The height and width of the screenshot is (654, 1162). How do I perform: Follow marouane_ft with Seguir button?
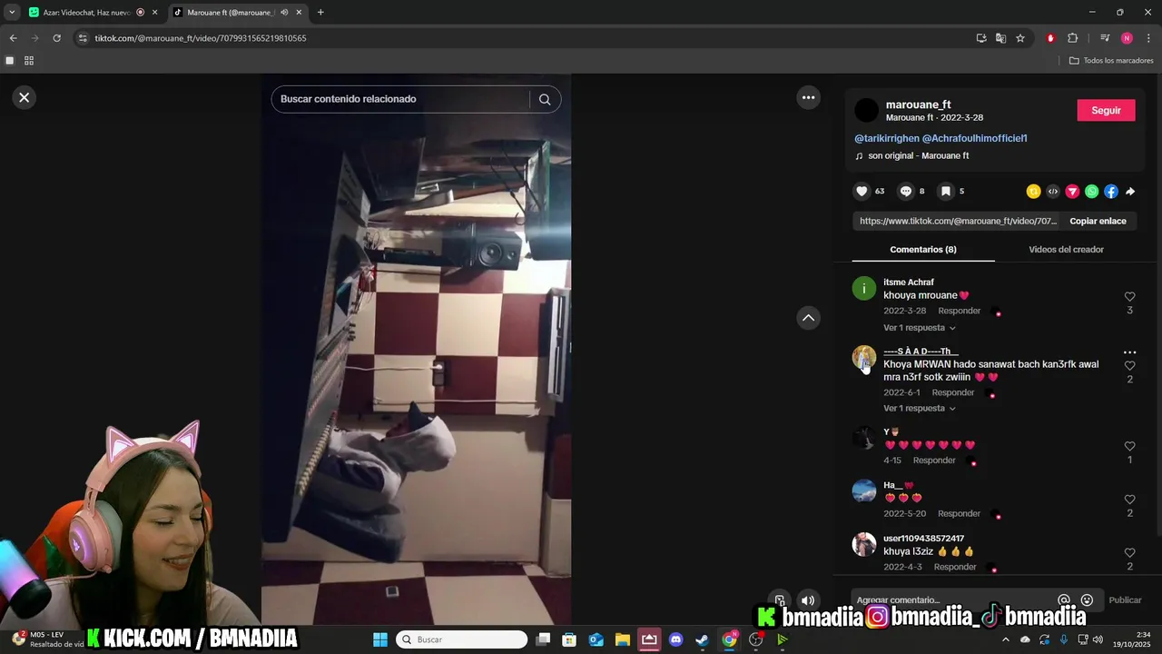point(1106,110)
